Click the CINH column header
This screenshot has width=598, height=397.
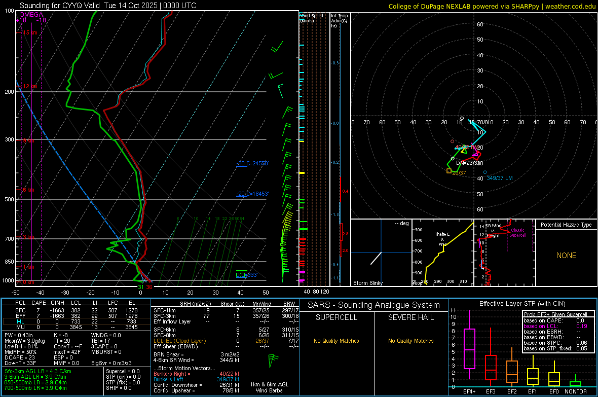[x=57, y=303]
